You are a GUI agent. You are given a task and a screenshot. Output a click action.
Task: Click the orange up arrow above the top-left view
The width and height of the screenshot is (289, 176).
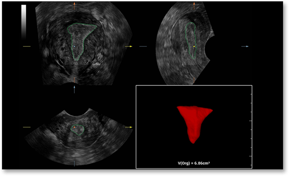75,6
